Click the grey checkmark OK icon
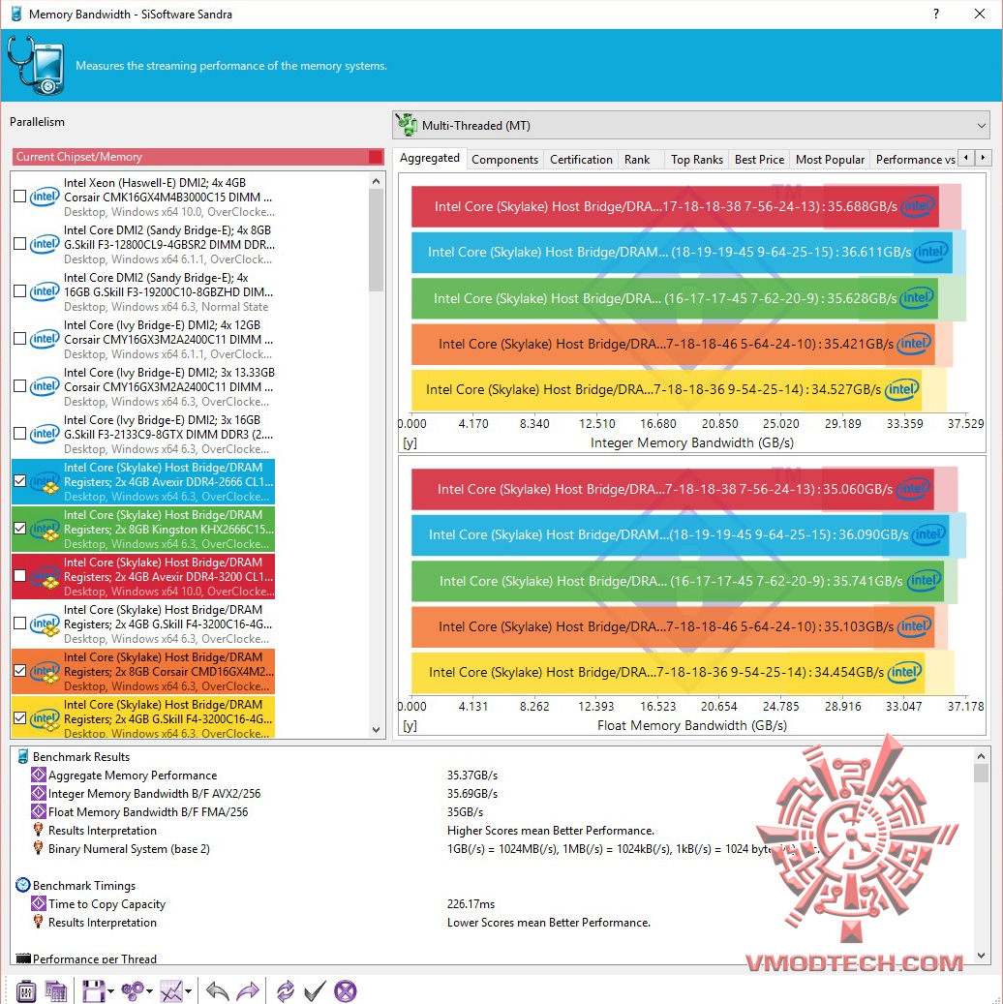 point(315,990)
